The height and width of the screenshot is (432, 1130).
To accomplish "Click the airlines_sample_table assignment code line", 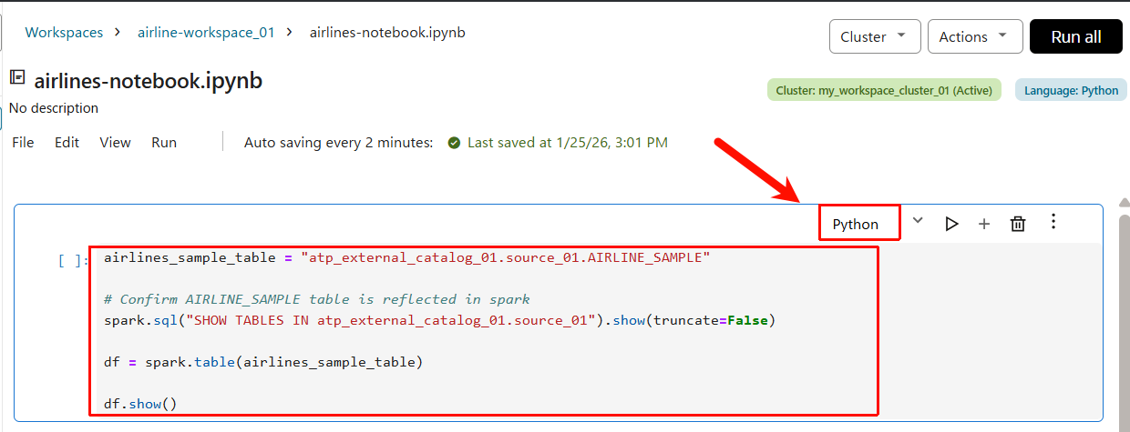I will (406, 257).
